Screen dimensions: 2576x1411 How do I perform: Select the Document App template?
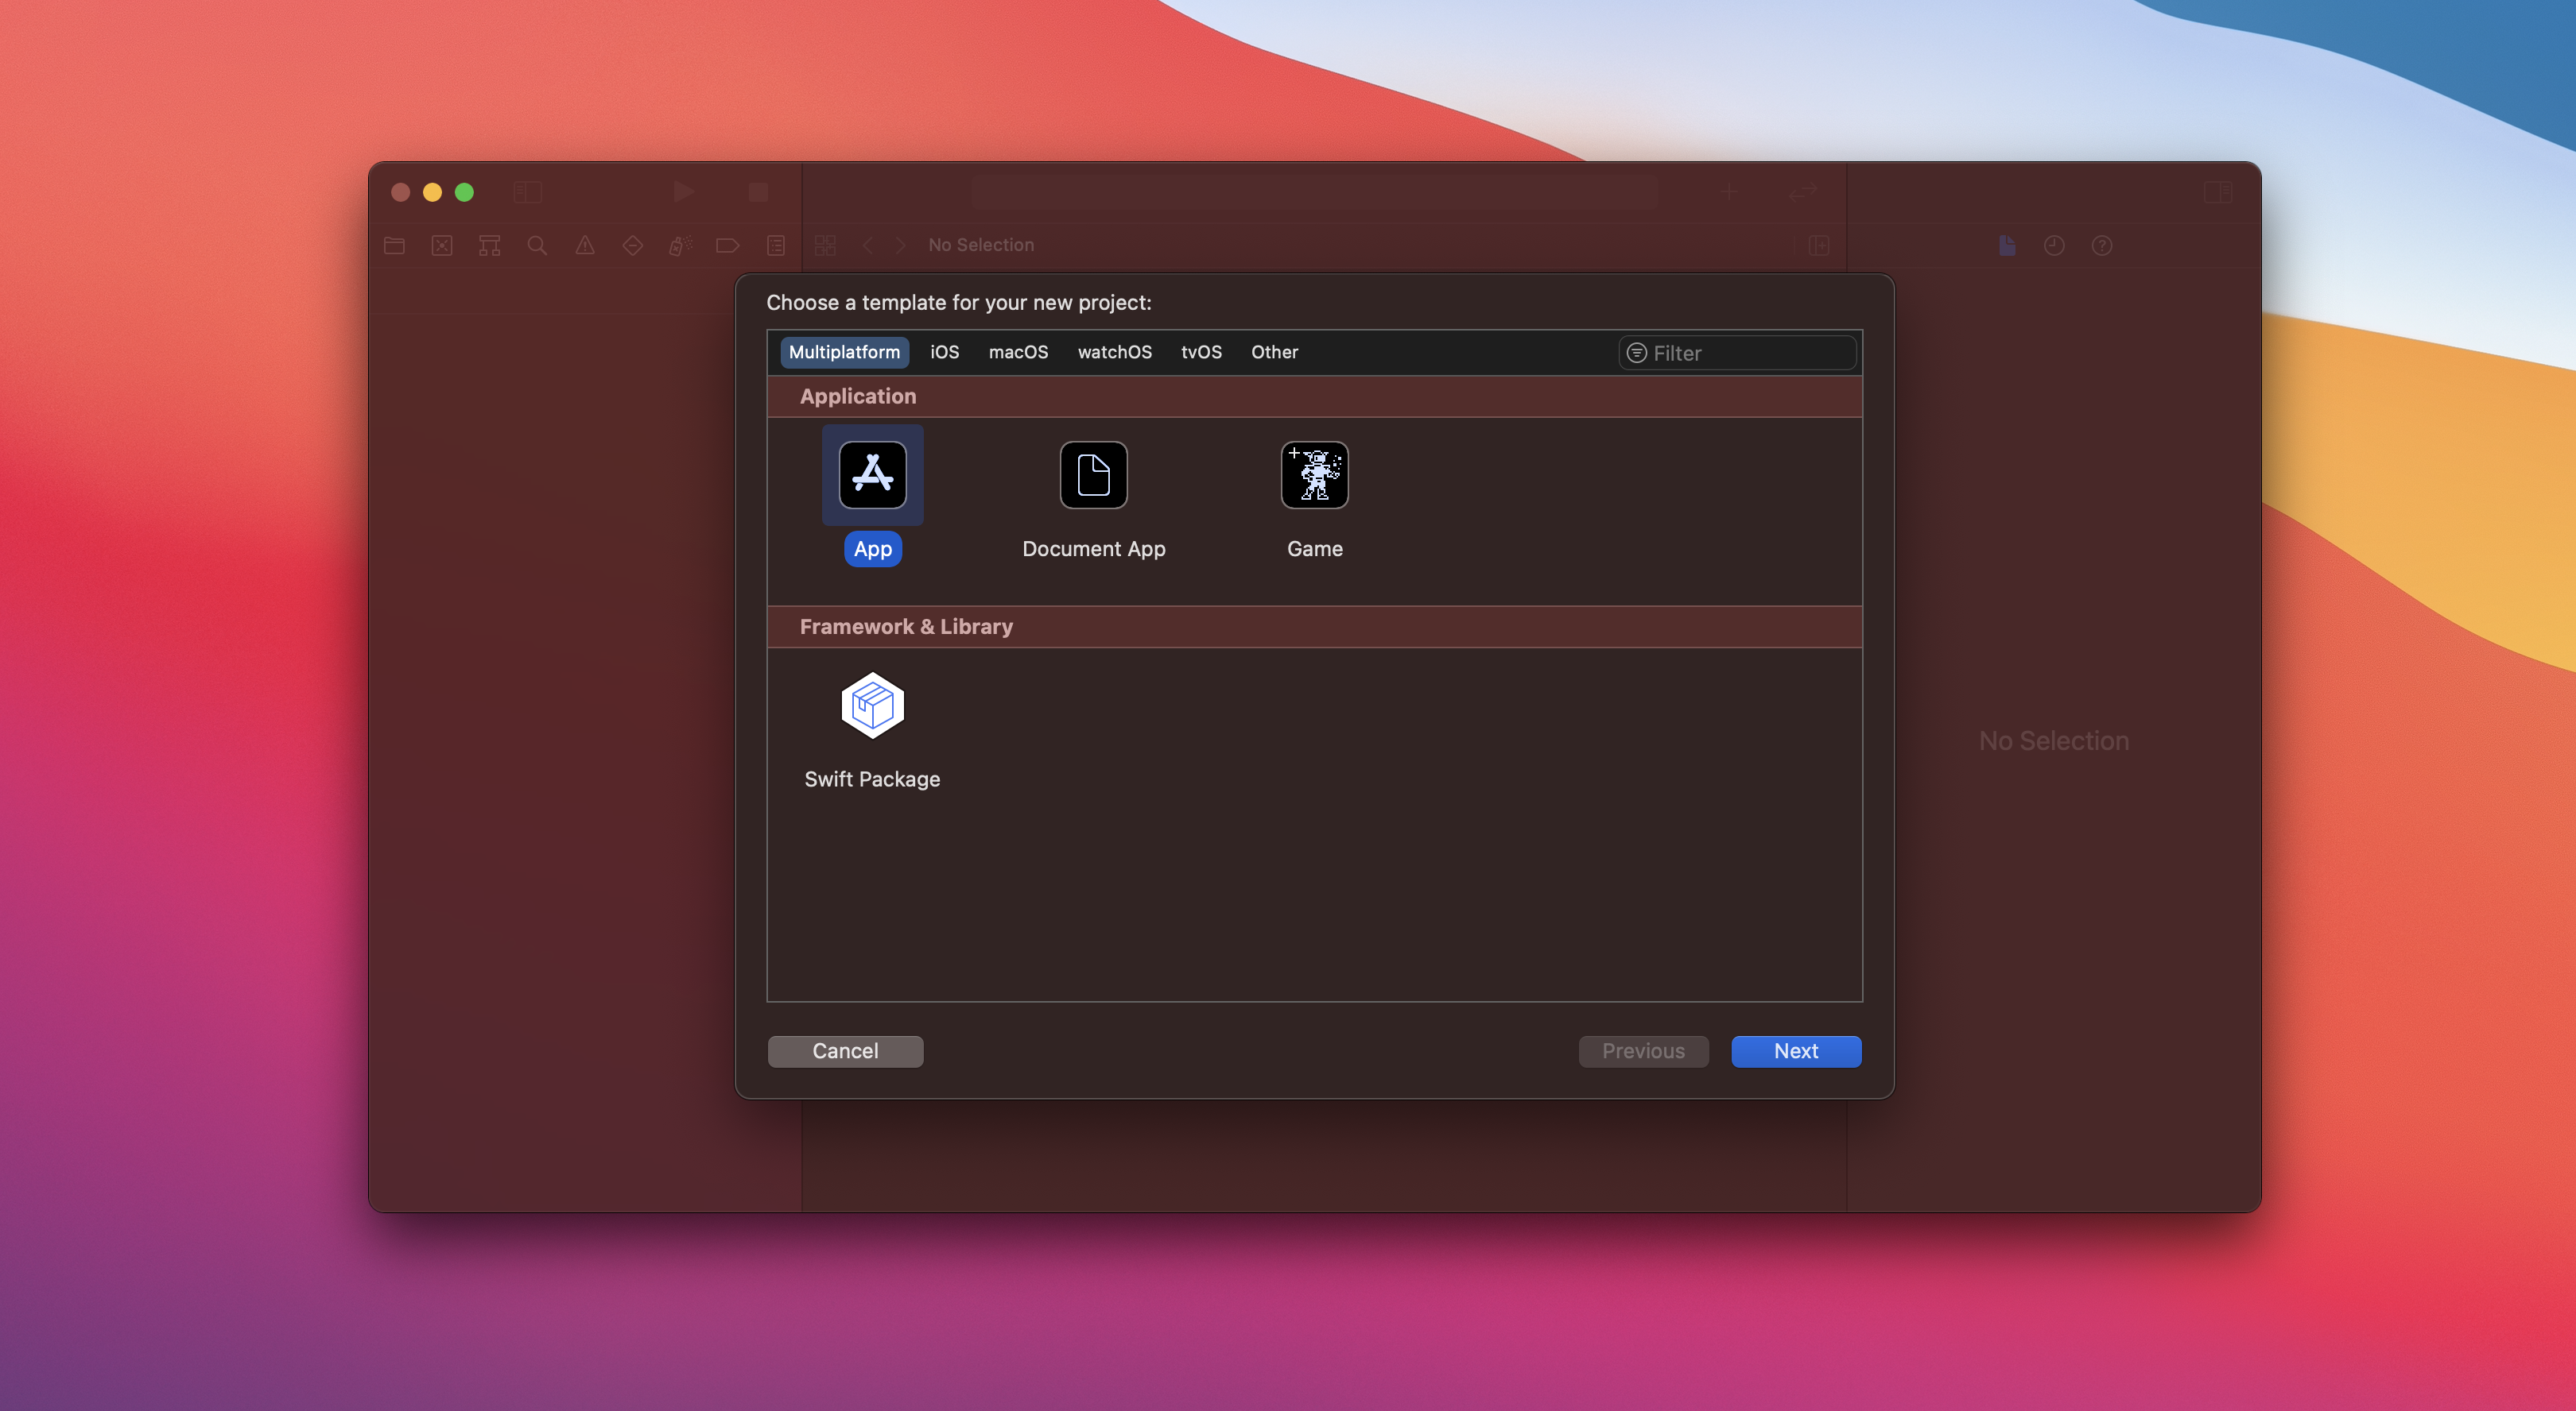point(1093,476)
